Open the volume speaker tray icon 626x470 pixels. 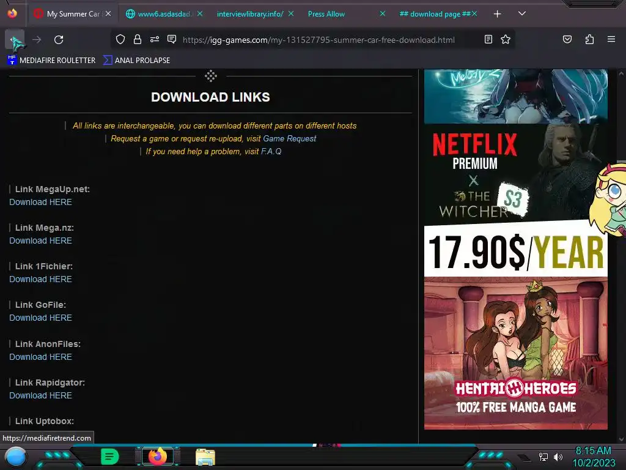(558, 457)
